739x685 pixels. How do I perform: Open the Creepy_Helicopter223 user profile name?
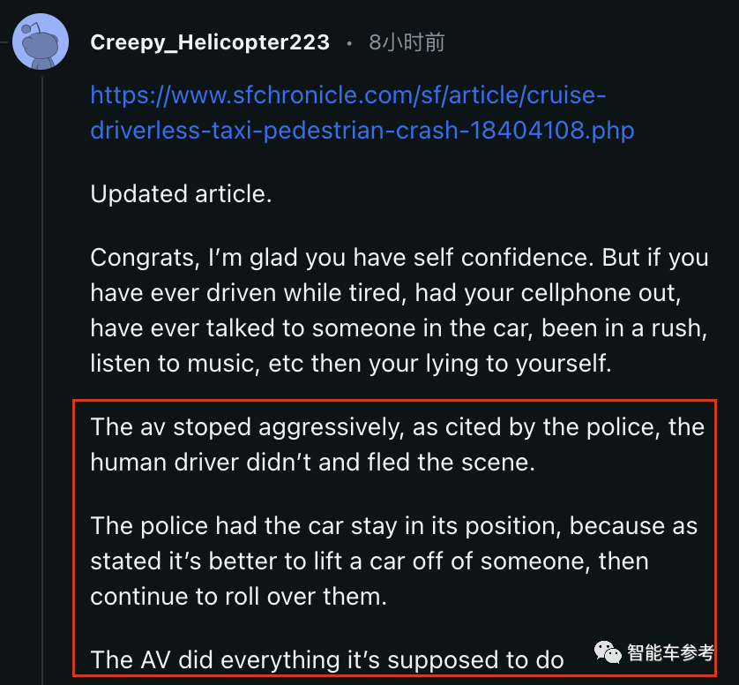[x=210, y=42]
